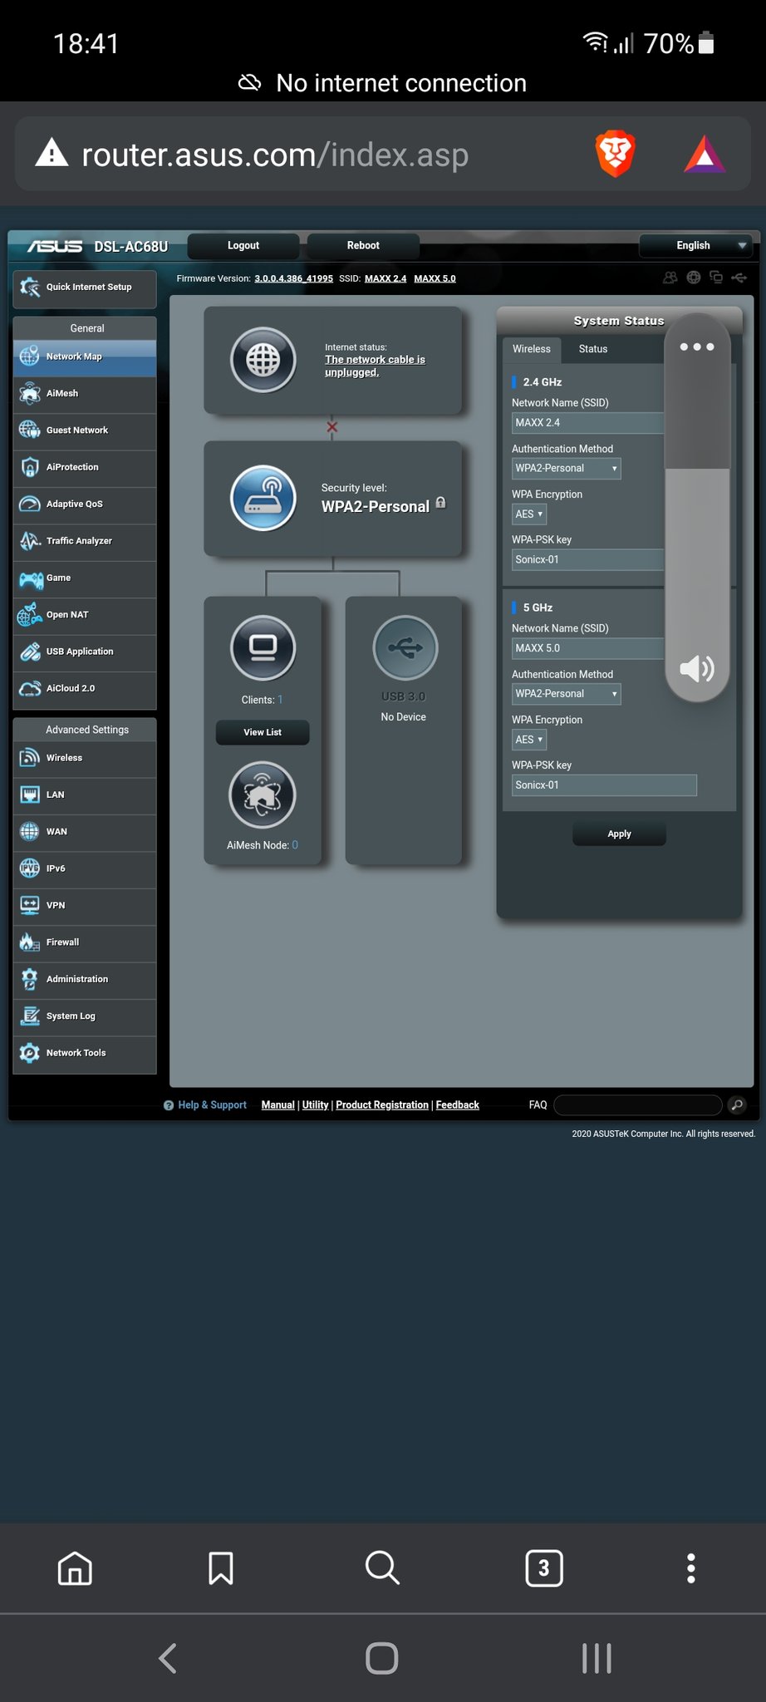The width and height of the screenshot is (766, 1702).
Task: Open the browser tabs counter
Action: coord(544,1568)
